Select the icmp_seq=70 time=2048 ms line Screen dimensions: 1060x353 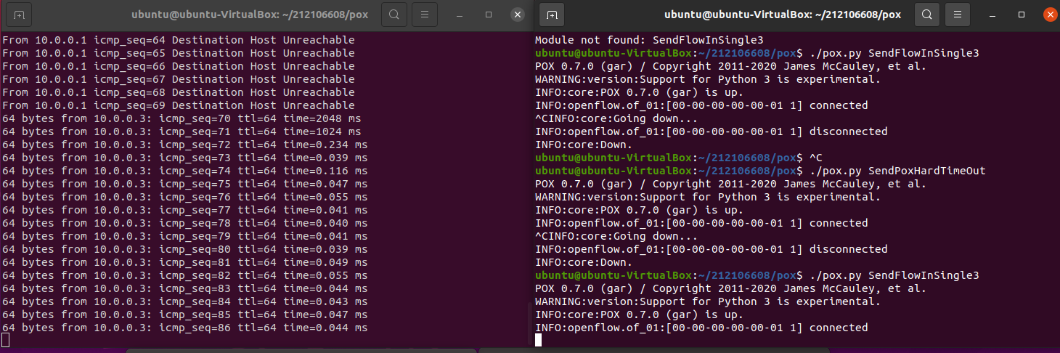[182, 118]
